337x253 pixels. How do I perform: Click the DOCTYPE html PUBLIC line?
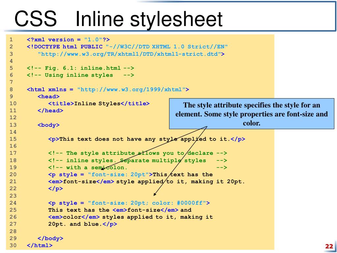click(x=127, y=47)
